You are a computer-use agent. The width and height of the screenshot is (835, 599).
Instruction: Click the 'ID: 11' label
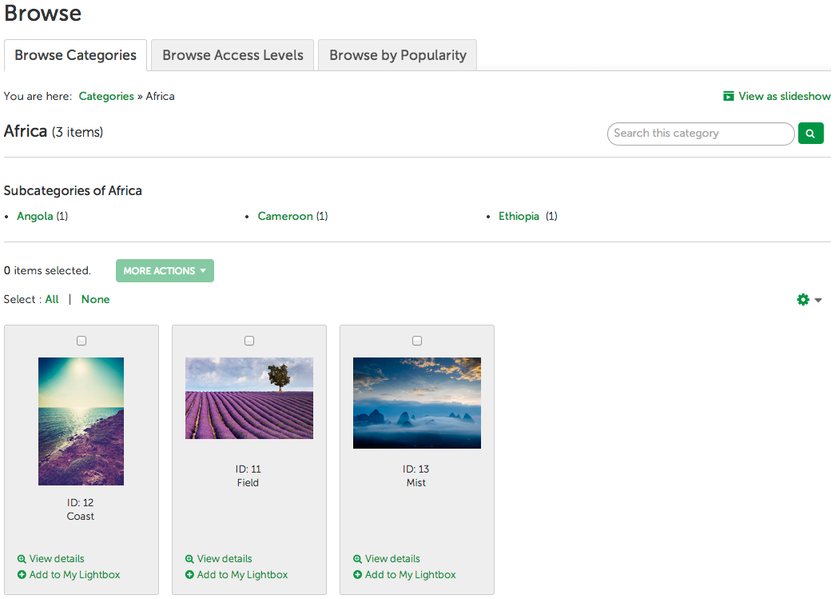249,469
